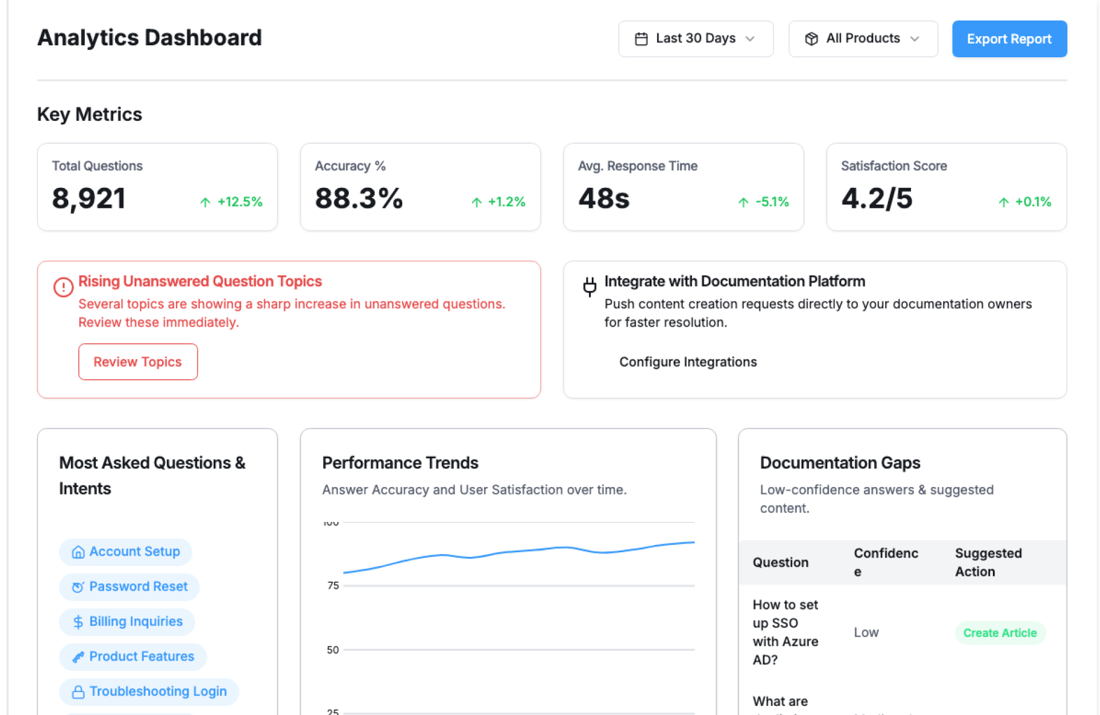
Task: Click the house icon on Account Setup
Action: tap(78, 552)
